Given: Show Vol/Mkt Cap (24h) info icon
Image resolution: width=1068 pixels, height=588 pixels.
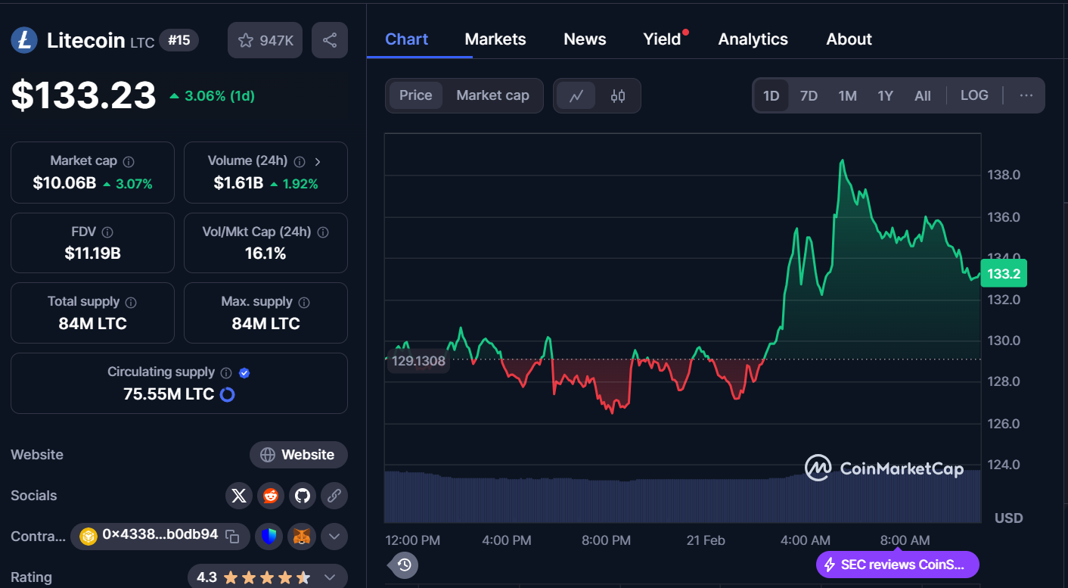Looking at the screenshot, I should [323, 232].
